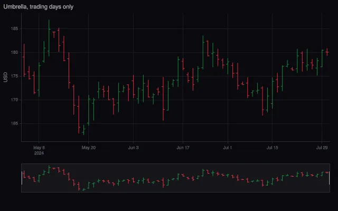The width and height of the screenshot is (338, 211).
Task: Click the range slider mini chart overview
Action: coord(175,178)
